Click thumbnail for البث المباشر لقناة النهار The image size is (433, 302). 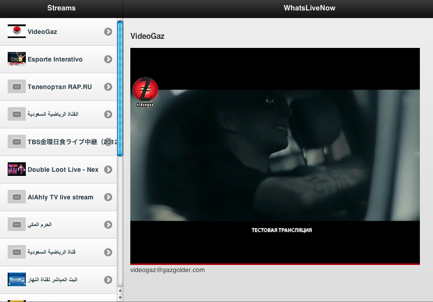(x=17, y=280)
